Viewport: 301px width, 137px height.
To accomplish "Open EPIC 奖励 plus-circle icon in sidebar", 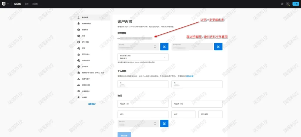I will [78, 42].
